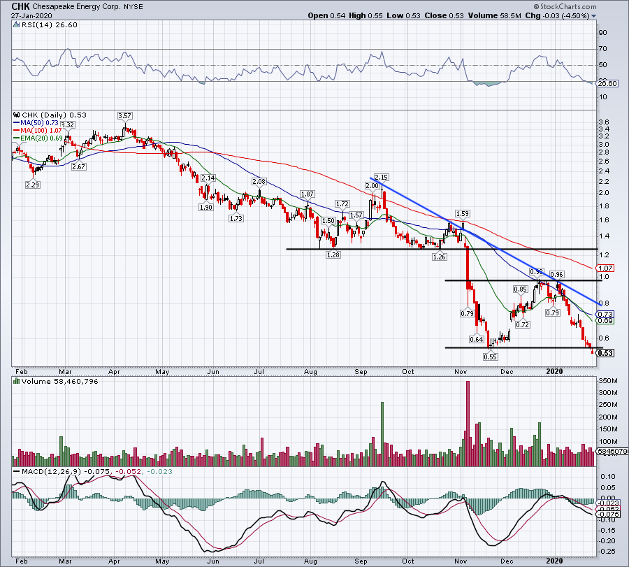Click the 0.55 November low price label
The width and height of the screenshot is (629, 567).
(x=490, y=357)
